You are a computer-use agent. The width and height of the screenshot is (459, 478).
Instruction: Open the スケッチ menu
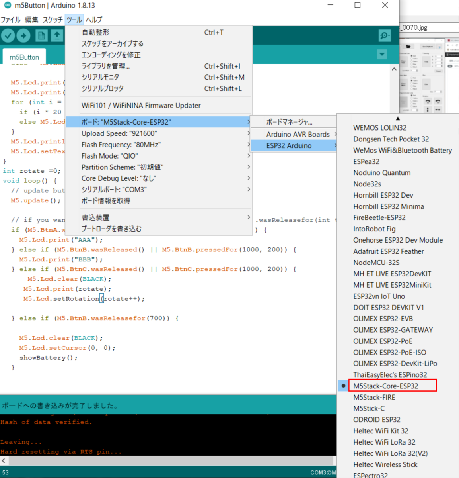(53, 20)
